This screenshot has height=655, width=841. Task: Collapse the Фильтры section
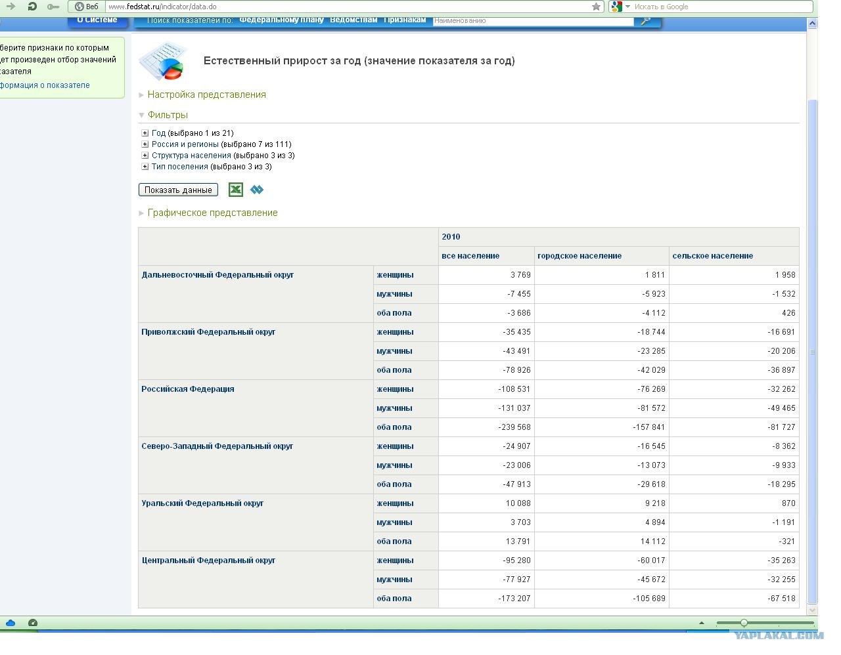pos(168,115)
